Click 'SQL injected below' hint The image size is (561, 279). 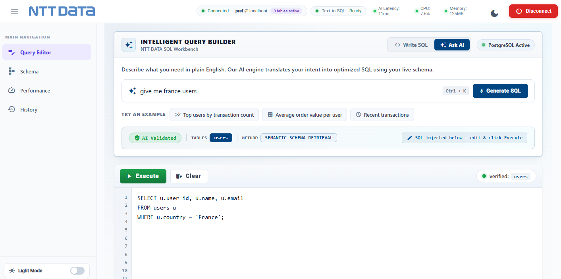465,138
